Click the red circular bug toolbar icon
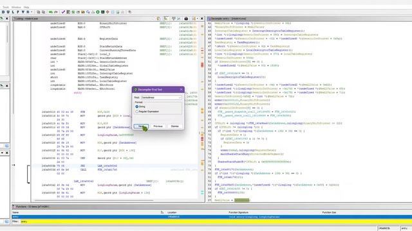Screen dimensions: 412x231 point(108,12)
